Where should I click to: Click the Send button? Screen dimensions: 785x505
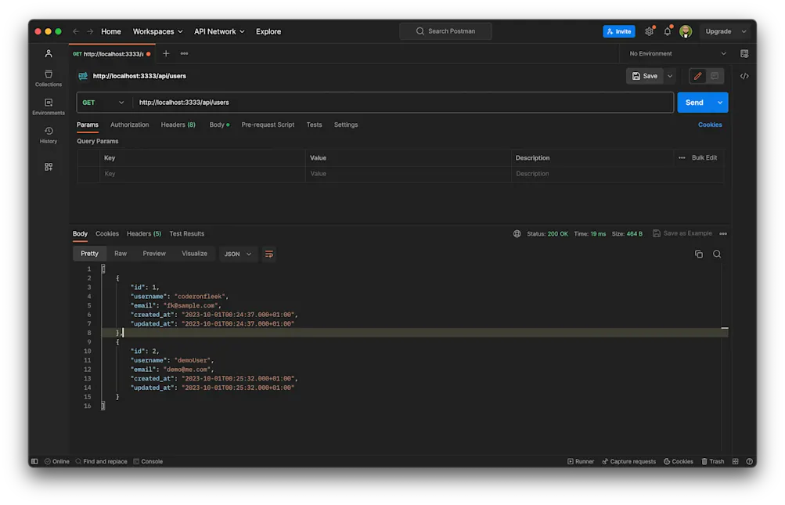coord(694,103)
